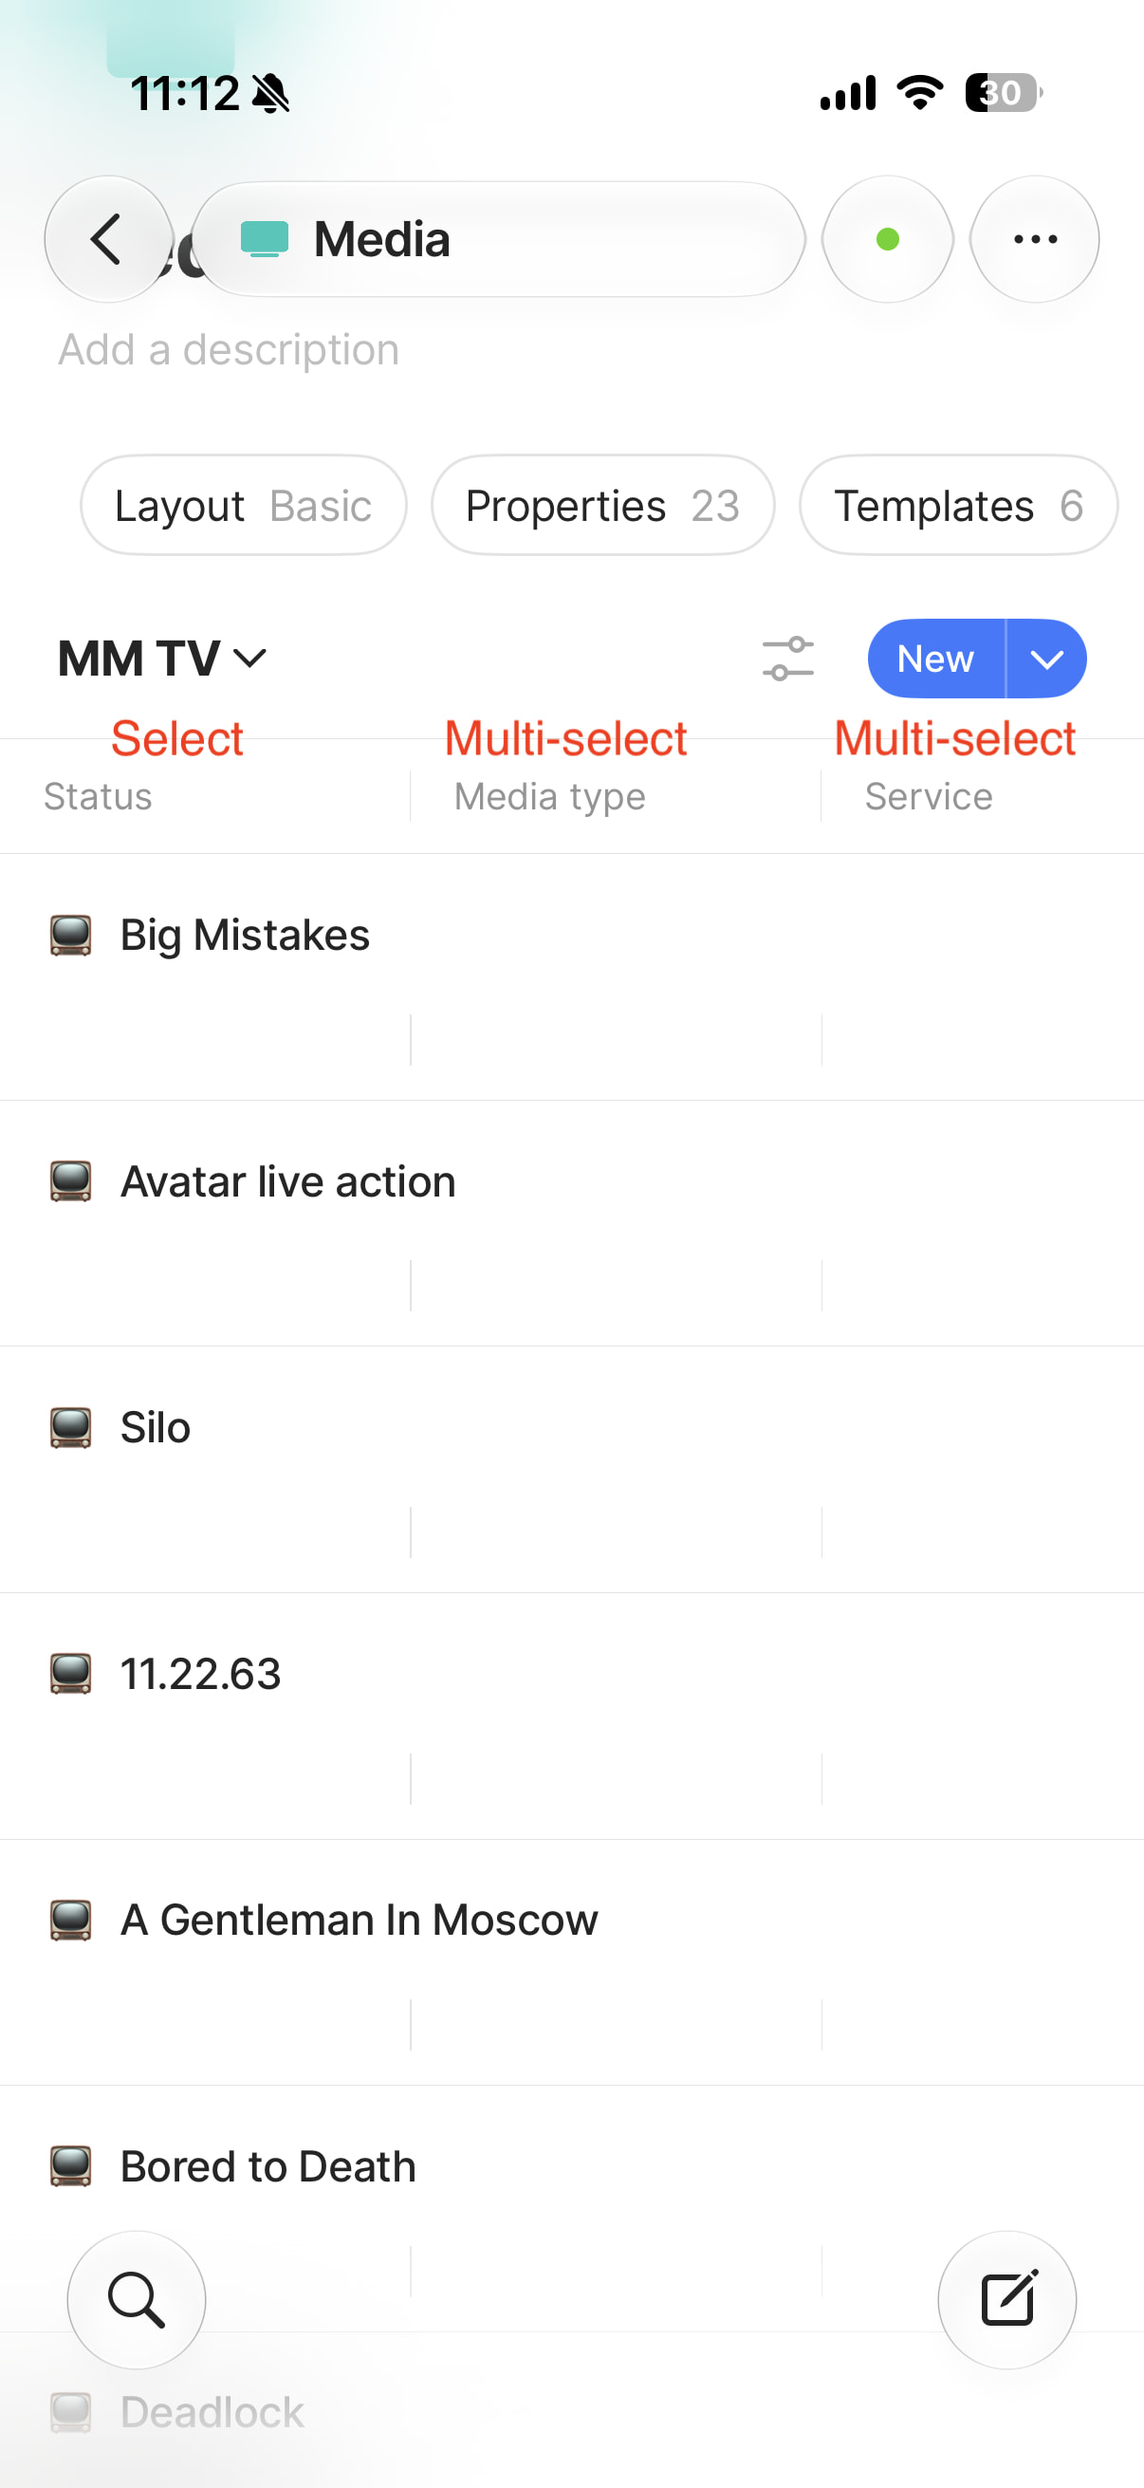Image resolution: width=1144 pixels, height=2488 pixels.
Task: Tap the Add a description field
Action: [229, 349]
